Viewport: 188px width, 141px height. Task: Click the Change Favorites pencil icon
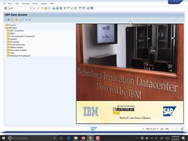[23, 20]
